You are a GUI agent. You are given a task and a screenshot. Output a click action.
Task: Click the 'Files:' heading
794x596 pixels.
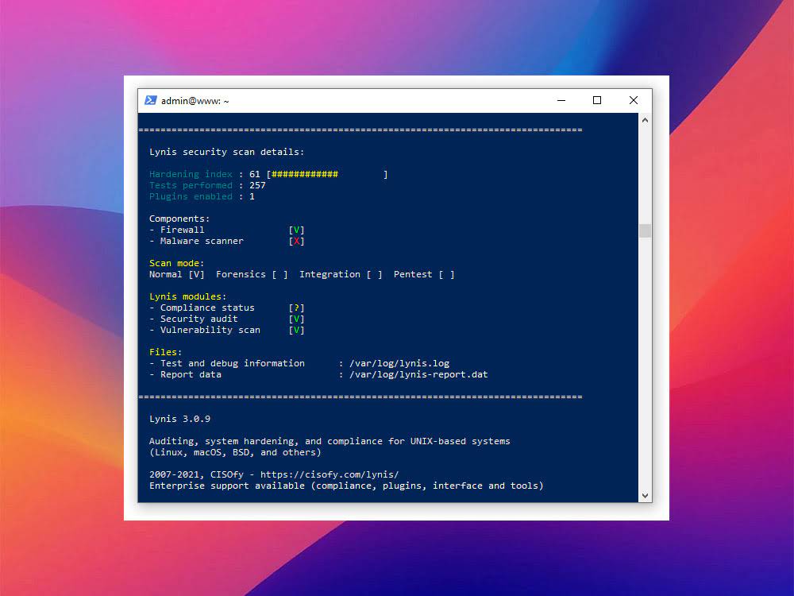(x=166, y=353)
